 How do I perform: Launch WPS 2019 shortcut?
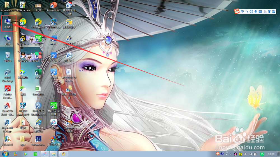click(x=53, y=57)
